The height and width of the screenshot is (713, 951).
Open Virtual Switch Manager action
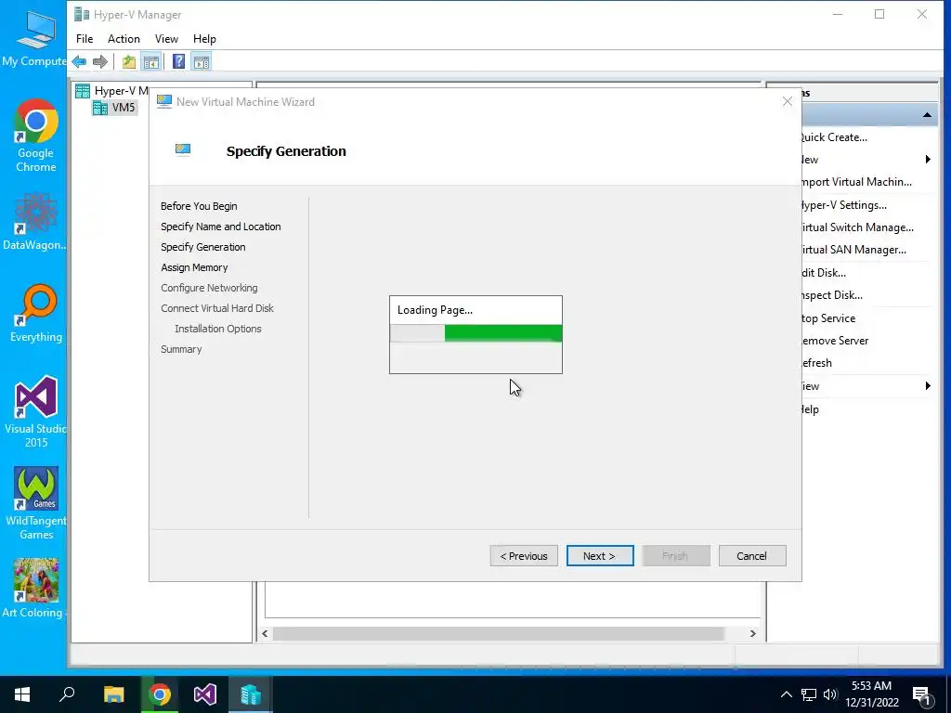pos(857,227)
